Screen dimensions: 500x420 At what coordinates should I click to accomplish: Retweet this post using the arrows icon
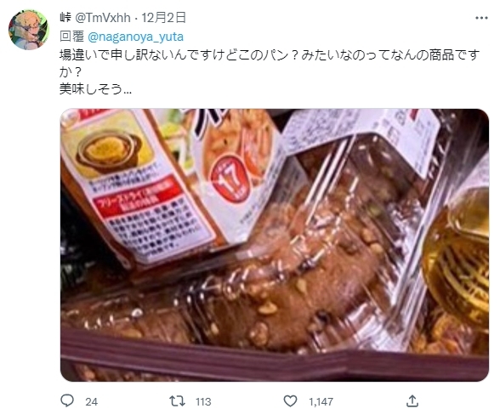coord(177,400)
